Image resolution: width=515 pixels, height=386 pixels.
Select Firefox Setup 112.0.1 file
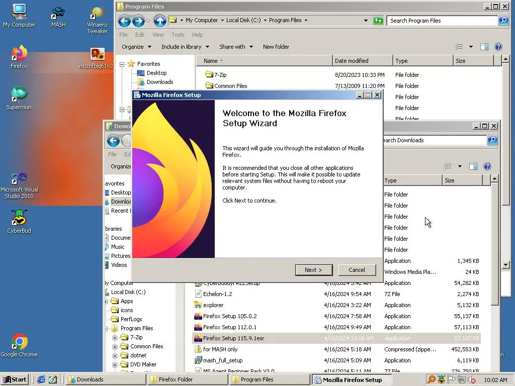click(336, 327)
